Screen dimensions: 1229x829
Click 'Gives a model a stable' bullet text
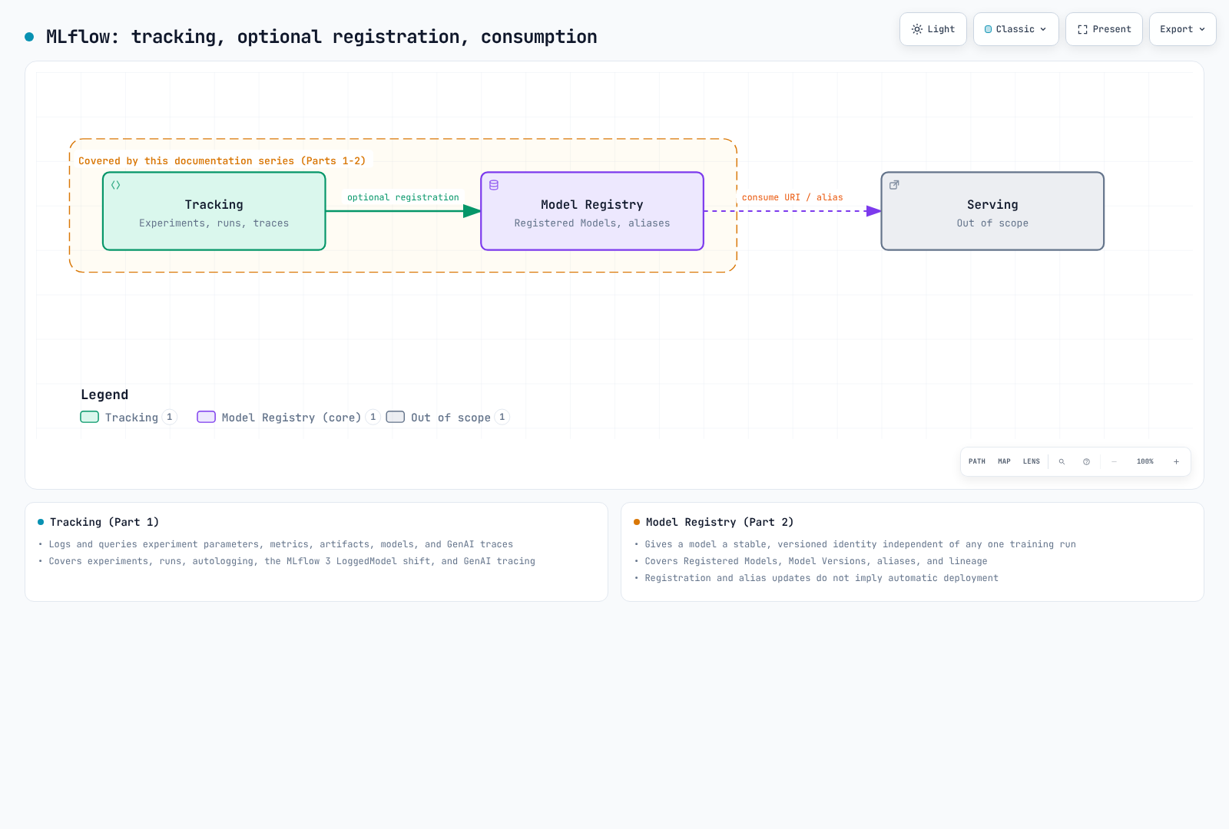pos(860,544)
